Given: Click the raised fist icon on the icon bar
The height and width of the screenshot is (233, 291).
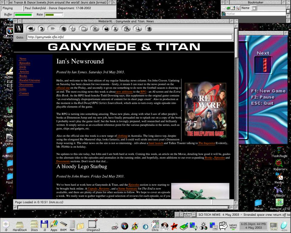Looking at the screenshot, I should click(223, 226).
